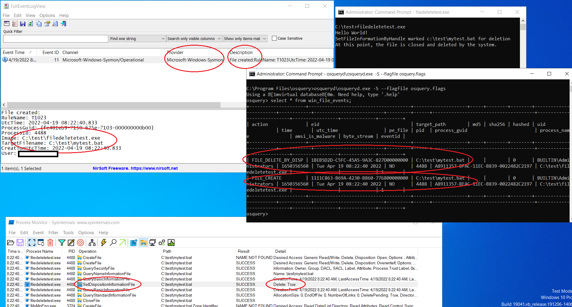Viewport: 572px width, 307px height.
Task: Click the target icon to include process from window
Action: (x=80, y=243)
